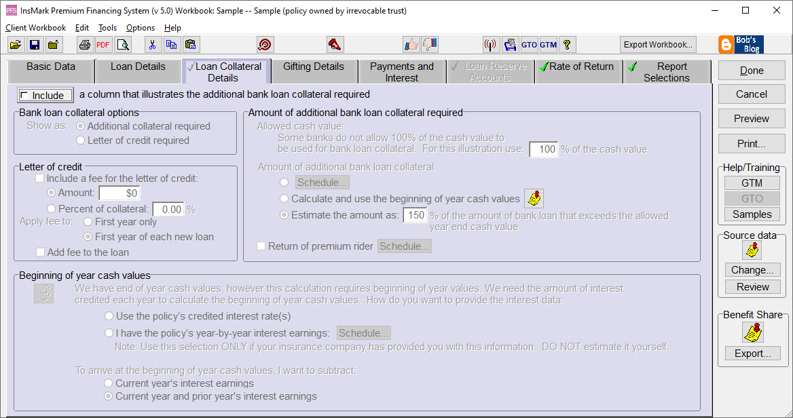Open the Samples help button
Screen dimensions: 793x418
[752, 214]
